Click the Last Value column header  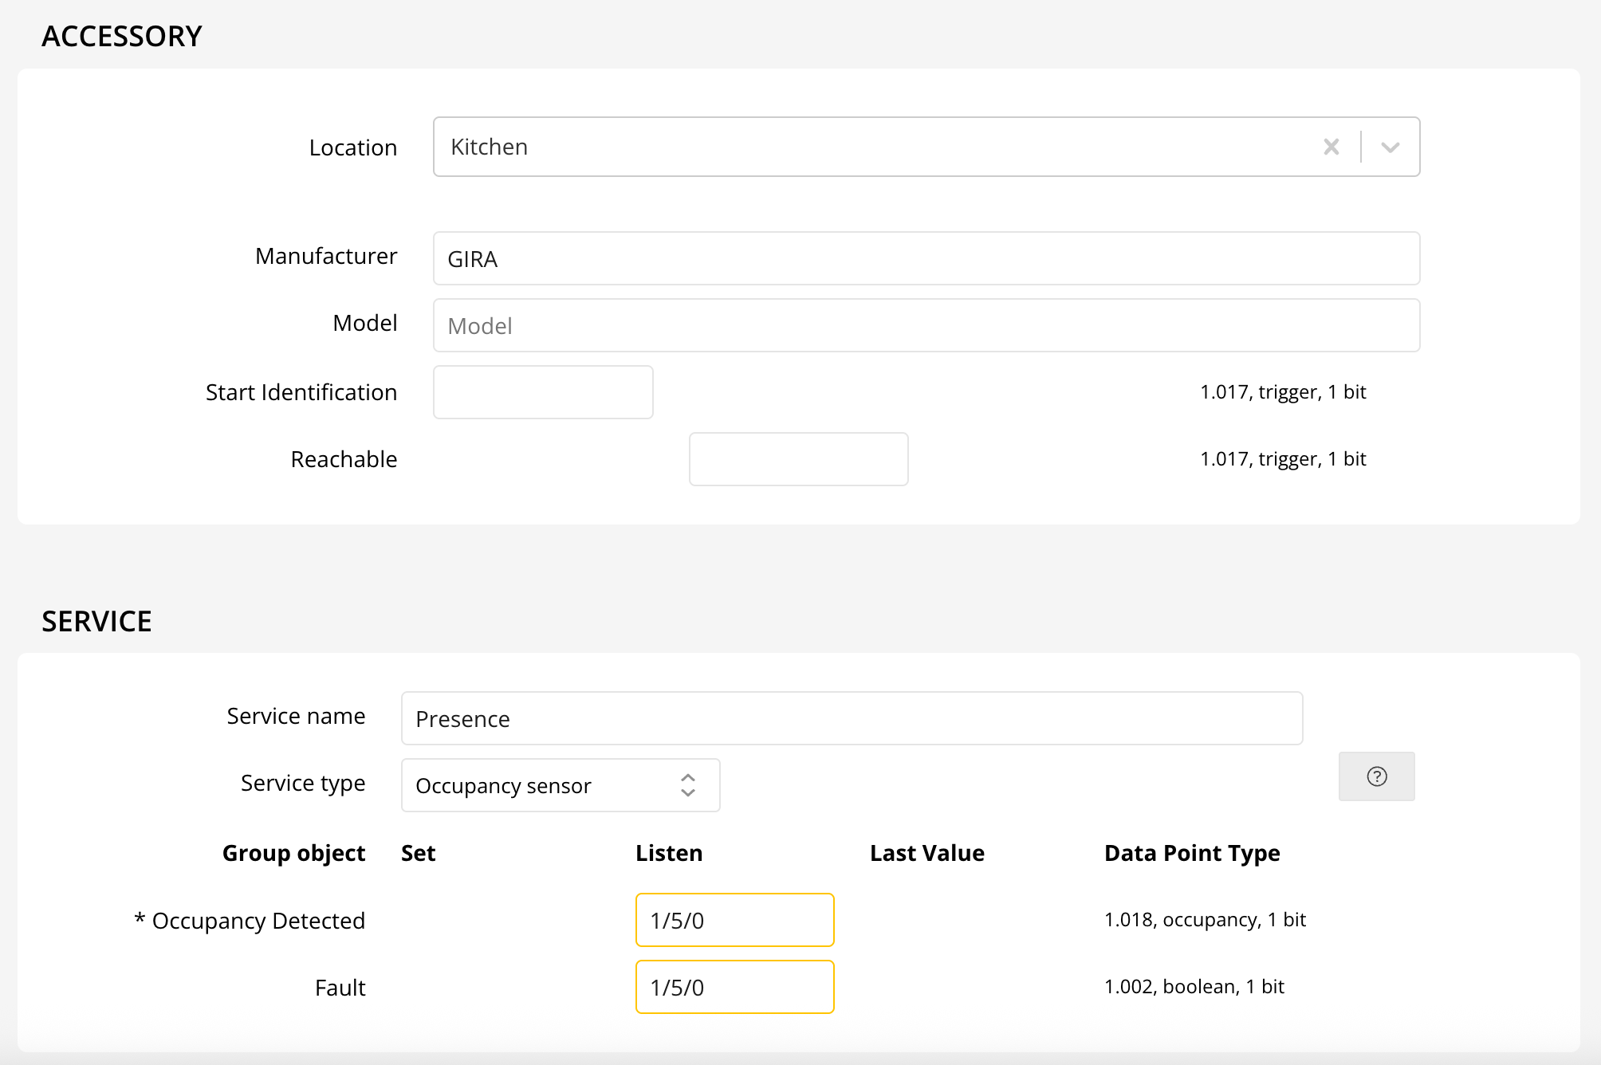point(926,853)
